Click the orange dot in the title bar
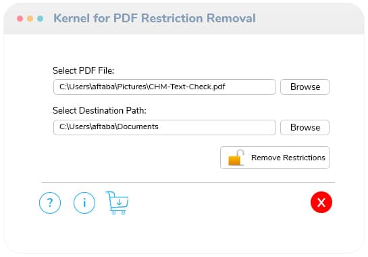 30,18
